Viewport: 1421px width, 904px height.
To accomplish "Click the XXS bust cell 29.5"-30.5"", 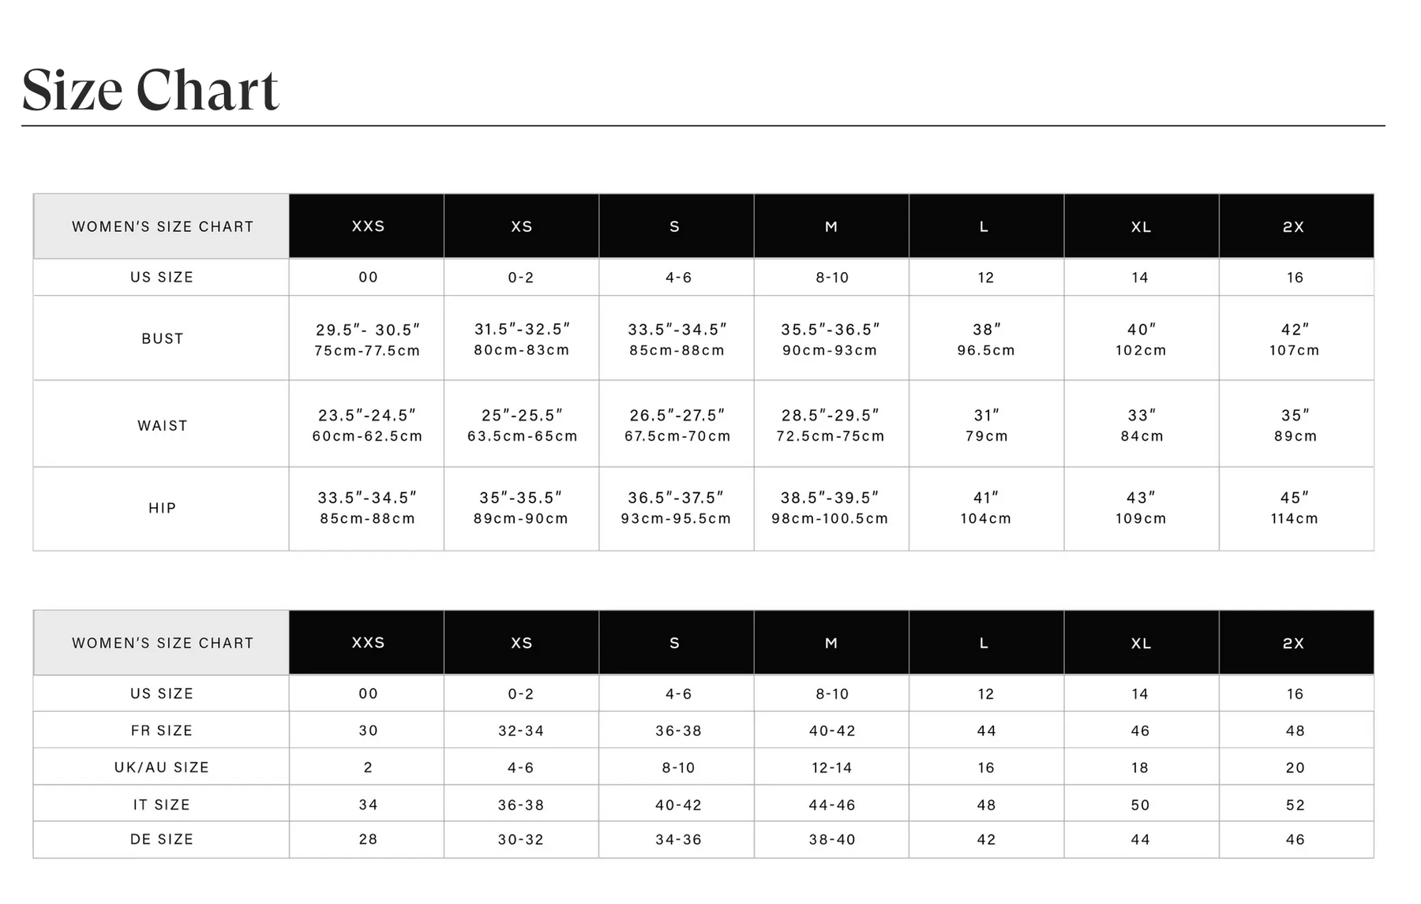I will click(x=367, y=339).
